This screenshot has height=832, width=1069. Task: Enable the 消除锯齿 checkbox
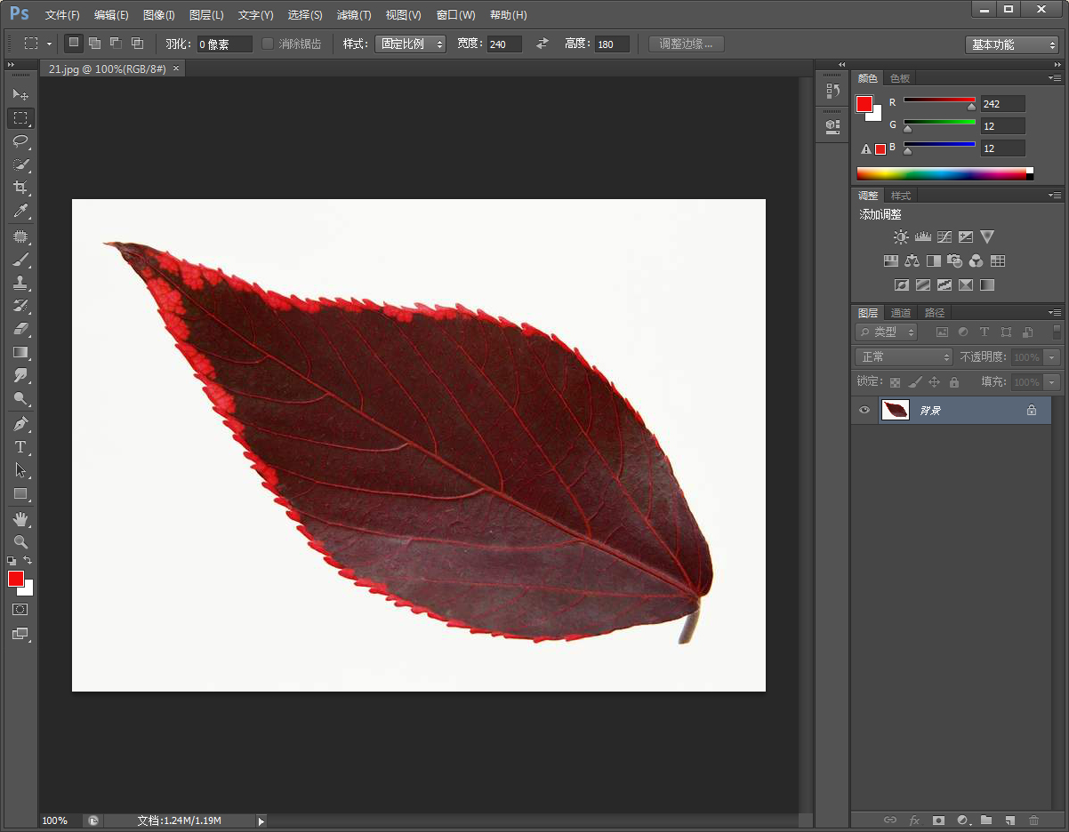(x=268, y=44)
